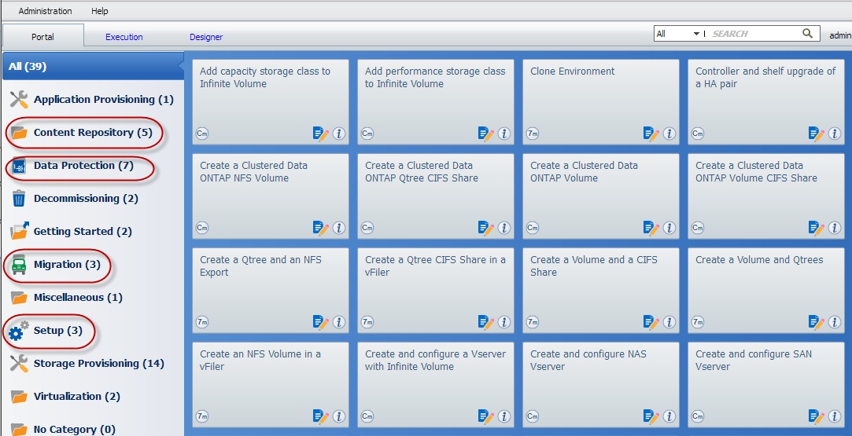Open Create a Clustered Data ONTAP Volume tile

pos(601,196)
